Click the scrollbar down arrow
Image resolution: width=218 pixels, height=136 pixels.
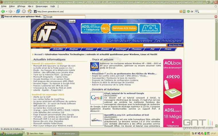click(216, 126)
